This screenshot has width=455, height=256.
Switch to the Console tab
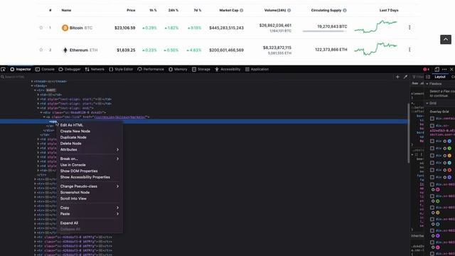click(x=45, y=70)
